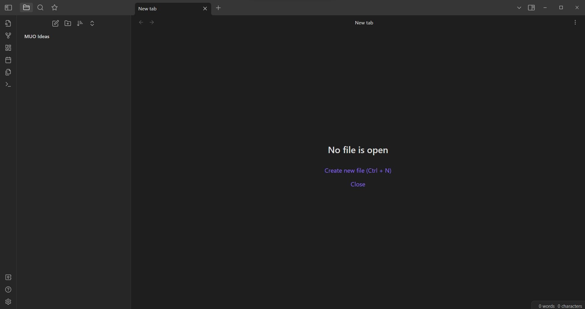Screen dimensions: 585x309
Task: Open quick switcher from the ribbon
Action: tap(8, 23)
